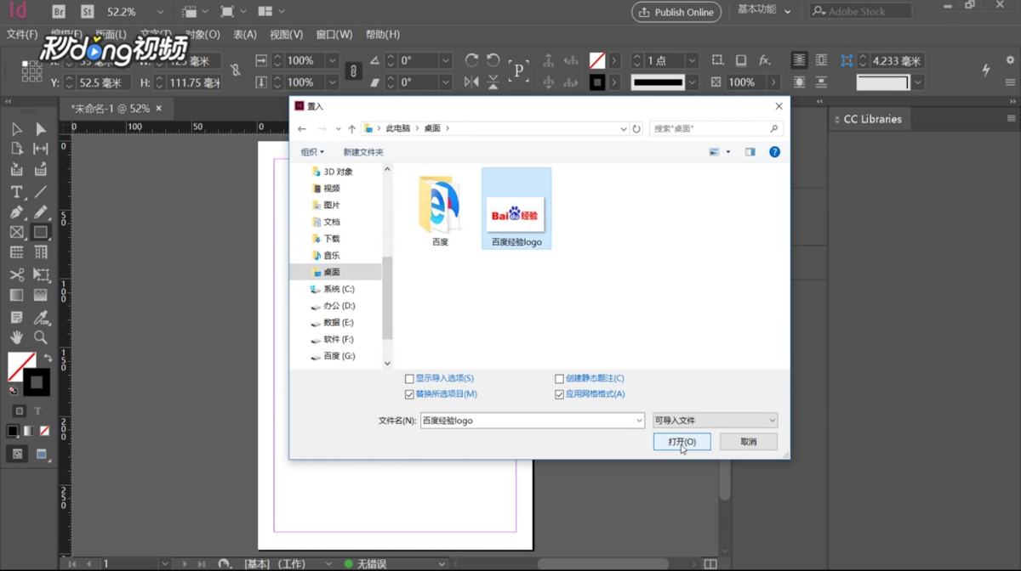Screen dimensions: 1021x571
Task: Enable 创建静态题注(C) checkbox
Action: tap(559, 379)
